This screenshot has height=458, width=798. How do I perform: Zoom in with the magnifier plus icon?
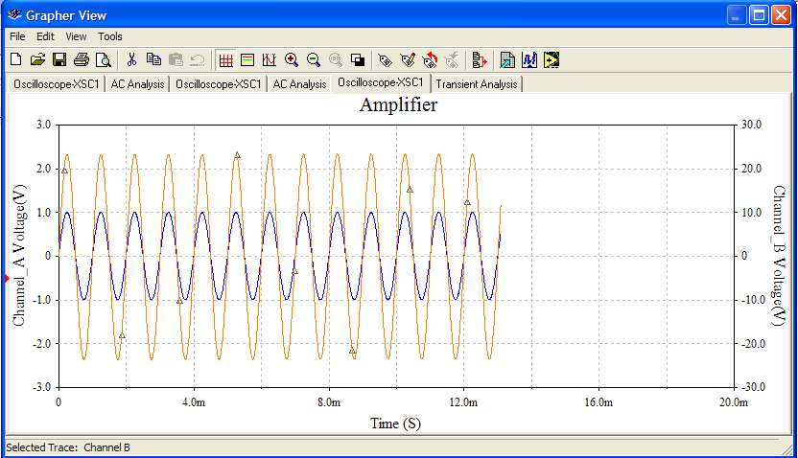pyautogui.click(x=292, y=60)
